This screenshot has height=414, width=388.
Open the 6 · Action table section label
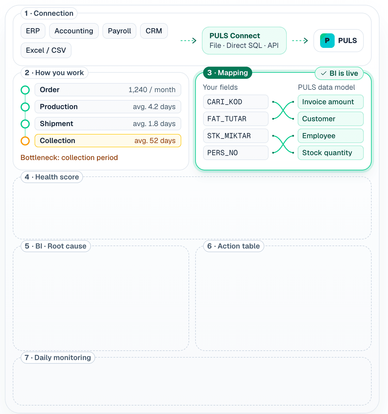[x=234, y=246]
